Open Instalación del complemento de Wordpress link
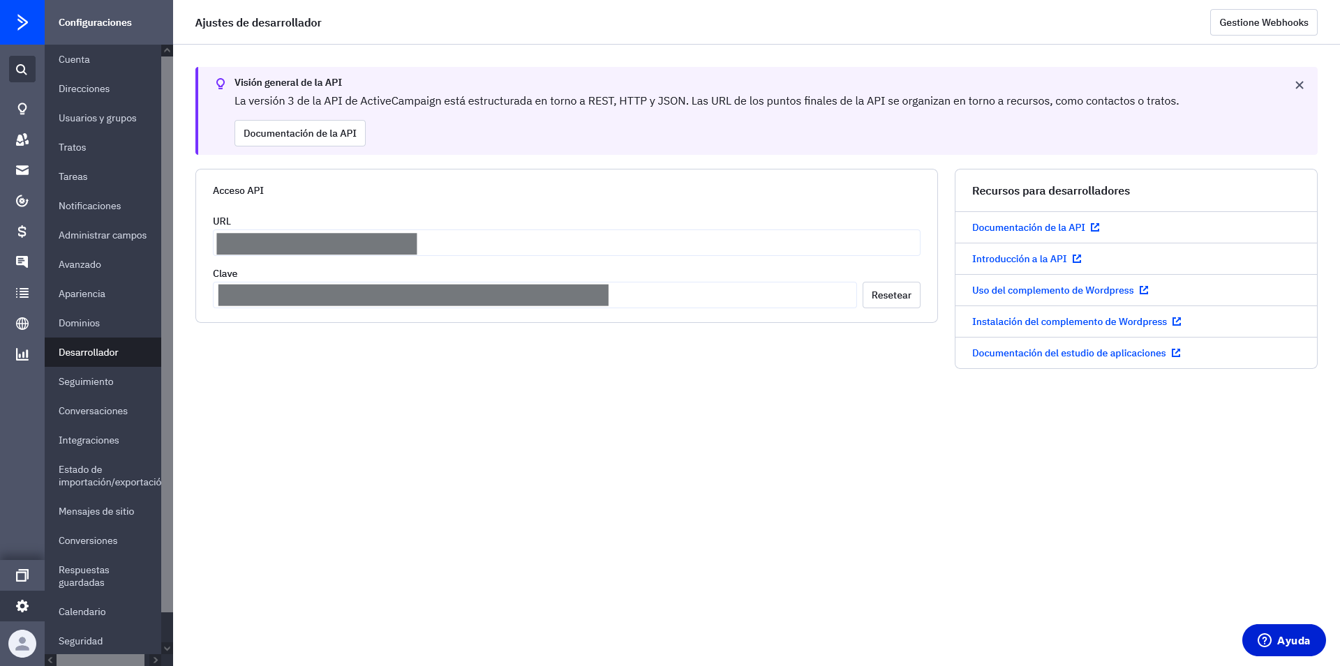This screenshot has height=666, width=1340. pos(1069,321)
